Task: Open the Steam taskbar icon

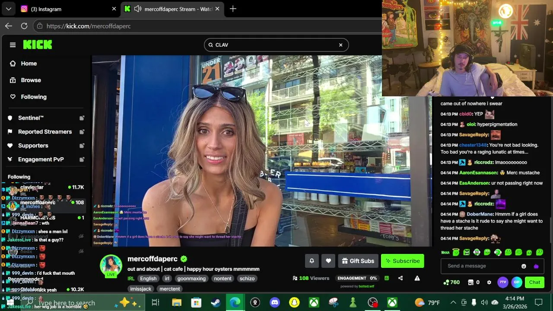Action: 216,302
